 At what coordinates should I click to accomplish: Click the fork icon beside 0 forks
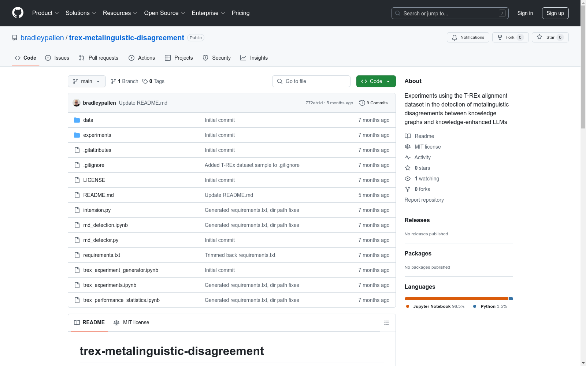(408, 189)
